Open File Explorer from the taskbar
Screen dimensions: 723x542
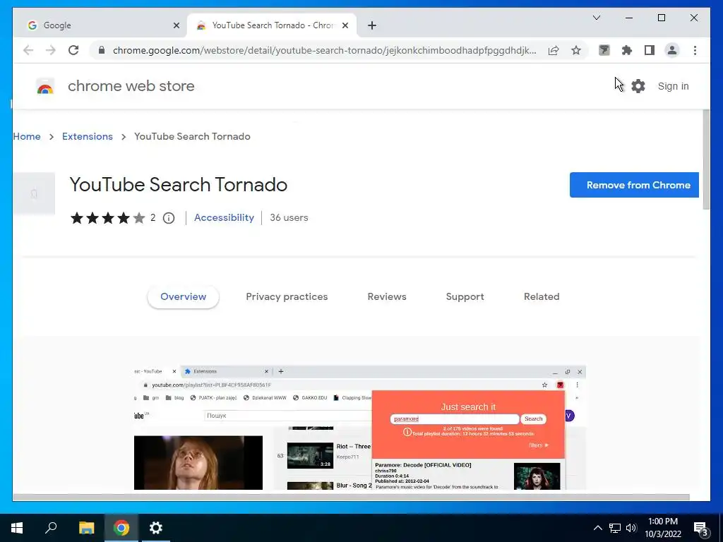pos(86,528)
